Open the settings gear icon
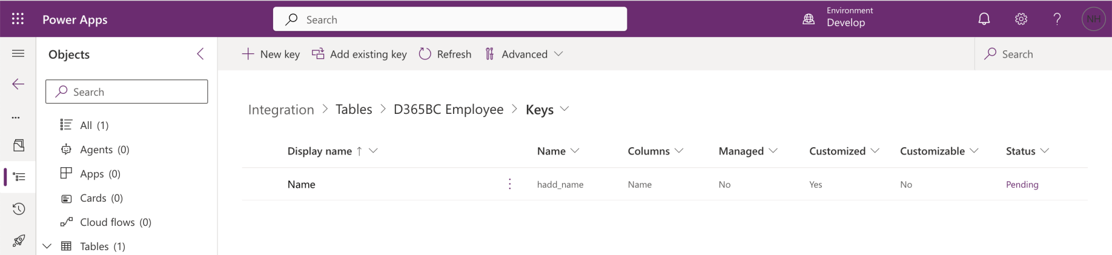Screen dimensions: 1112x255 click(1021, 19)
